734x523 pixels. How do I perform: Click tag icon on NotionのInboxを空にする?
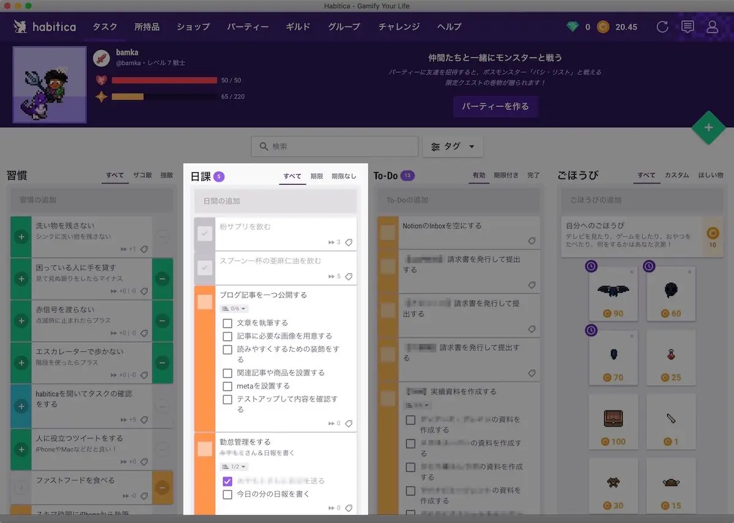point(532,242)
